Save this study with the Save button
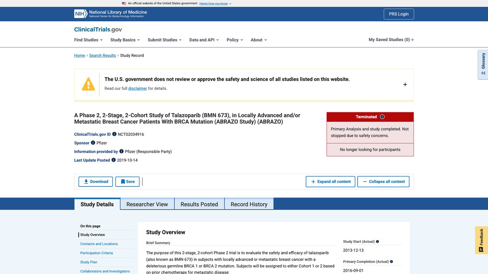The width and height of the screenshot is (488, 274). [127, 182]
